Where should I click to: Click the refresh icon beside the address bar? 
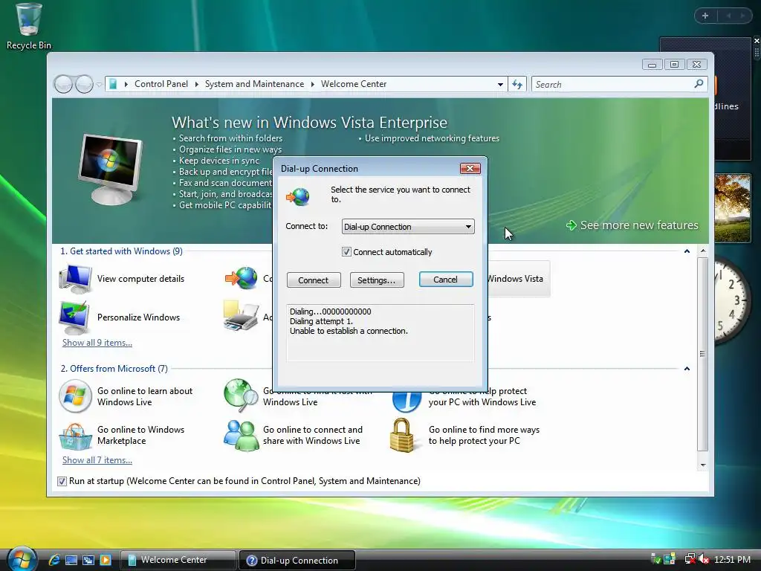(x=517, y=85)
